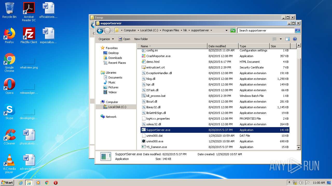Screen dimensions: 332x186
Task: Select Pictures library in navigation pane
Action: [x=111, y=87]
